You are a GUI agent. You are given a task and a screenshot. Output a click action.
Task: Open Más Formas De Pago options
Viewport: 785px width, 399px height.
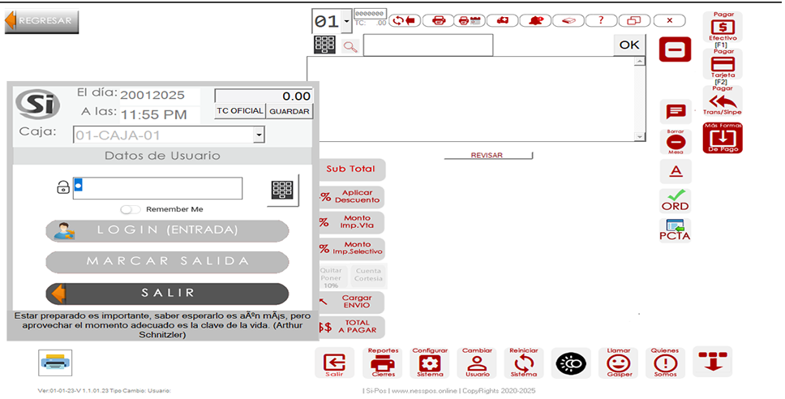coord(722,138)
